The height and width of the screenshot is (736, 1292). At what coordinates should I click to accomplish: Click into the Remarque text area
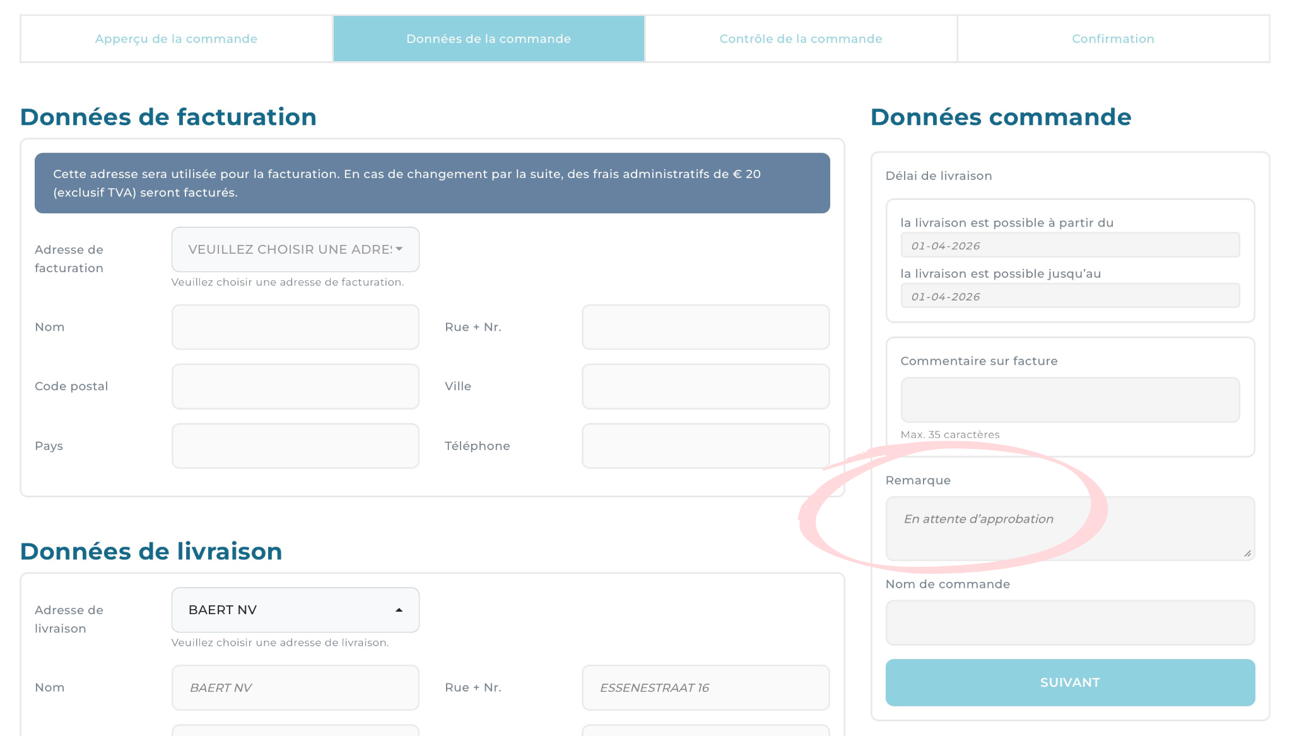1069,528
